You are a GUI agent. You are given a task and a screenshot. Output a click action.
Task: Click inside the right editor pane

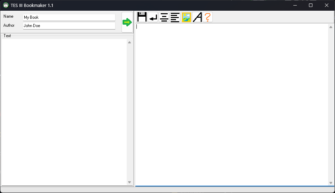(x=232, y=105)
